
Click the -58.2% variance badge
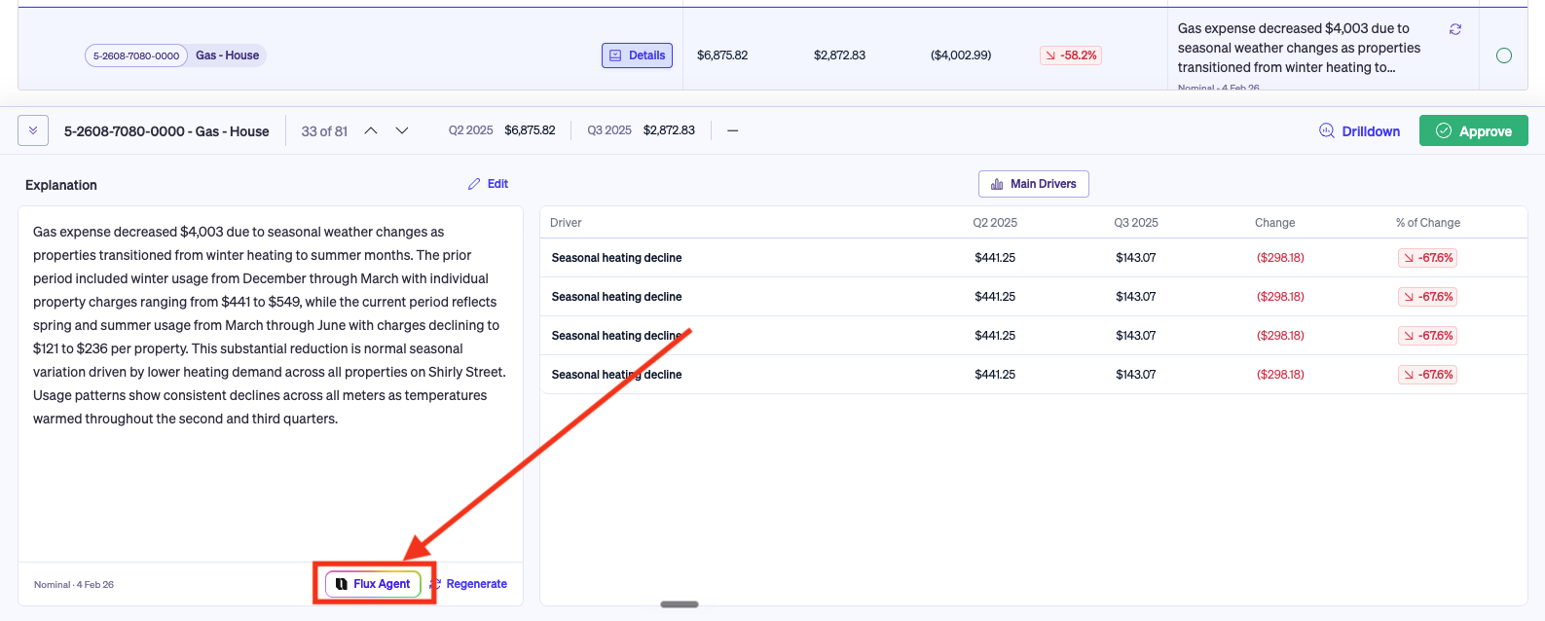1071,55
